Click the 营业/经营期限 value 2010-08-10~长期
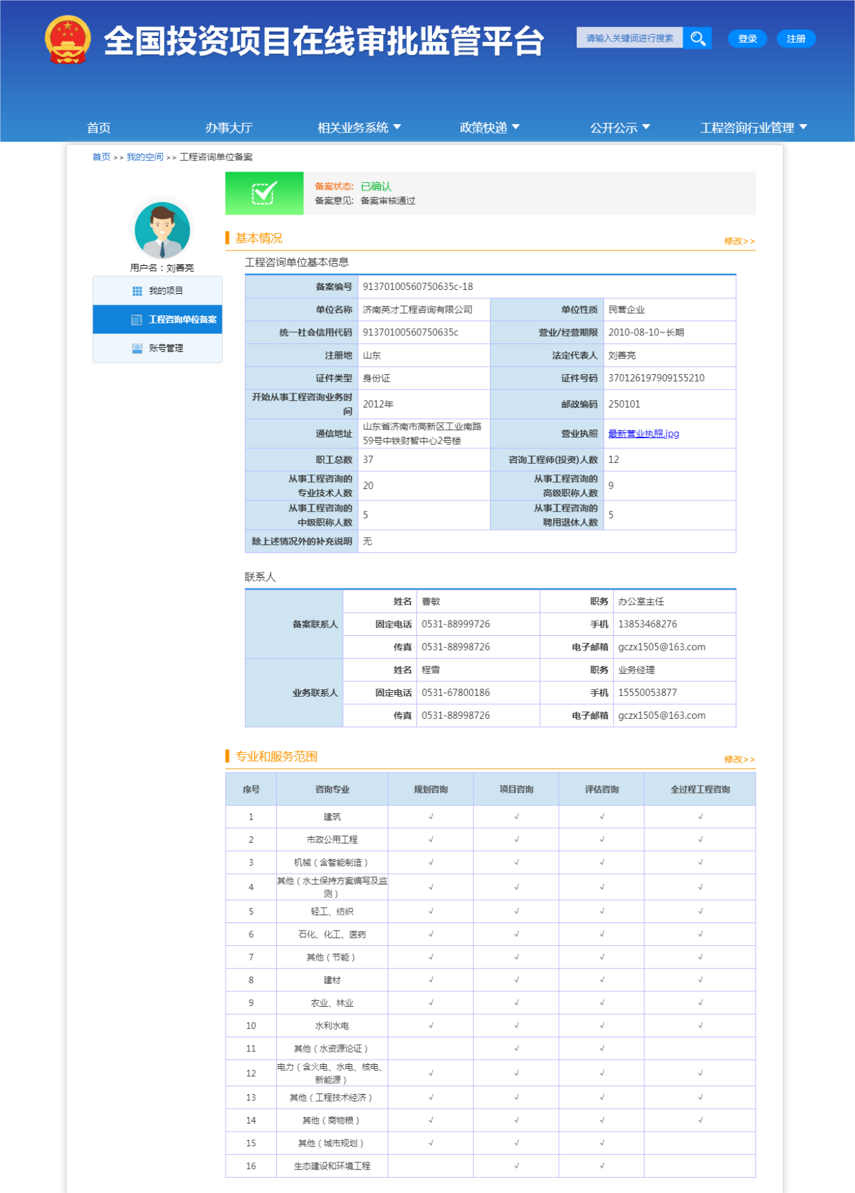Image resolution: width=855 pixels, height=1193 pixels. click(646, 333)
